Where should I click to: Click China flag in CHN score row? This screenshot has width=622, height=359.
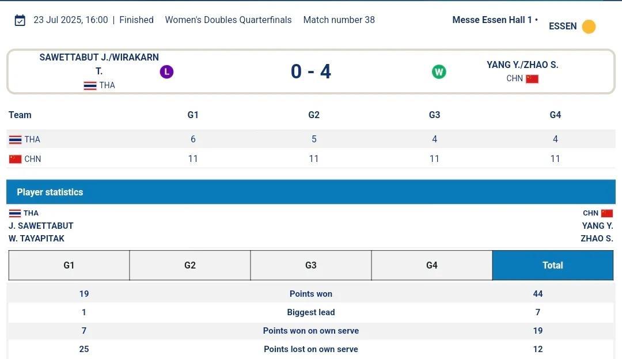pyautogui.click(x=15, y=159)
